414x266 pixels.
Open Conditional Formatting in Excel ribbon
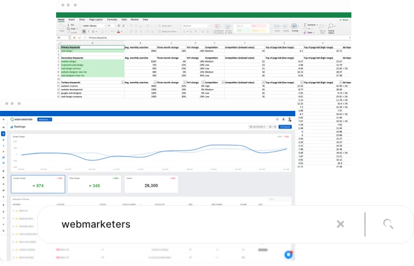pyautogui.click(x=218, y=28)
